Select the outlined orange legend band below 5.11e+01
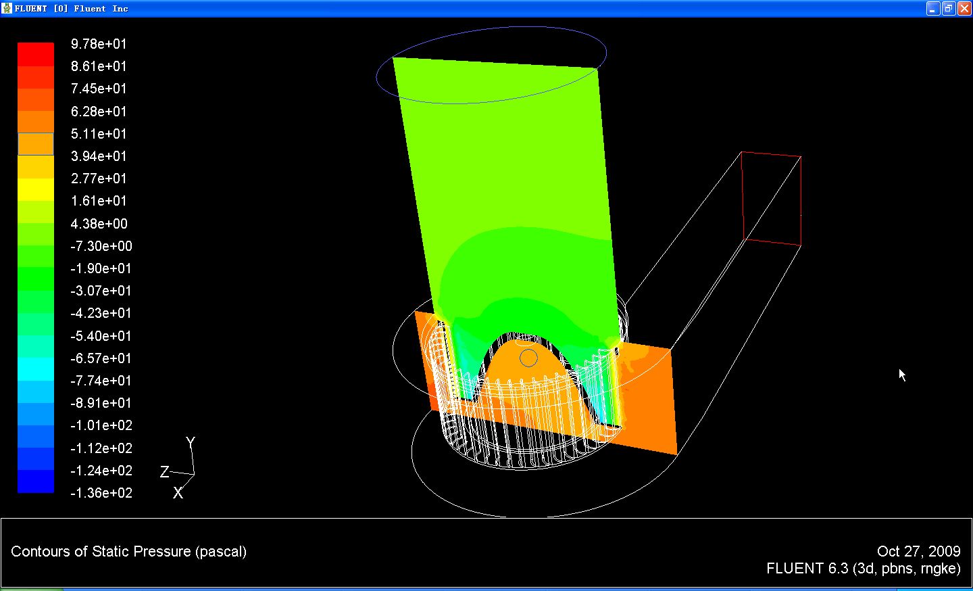The height and width of the screenshot is (591, 973). [36, 144]
